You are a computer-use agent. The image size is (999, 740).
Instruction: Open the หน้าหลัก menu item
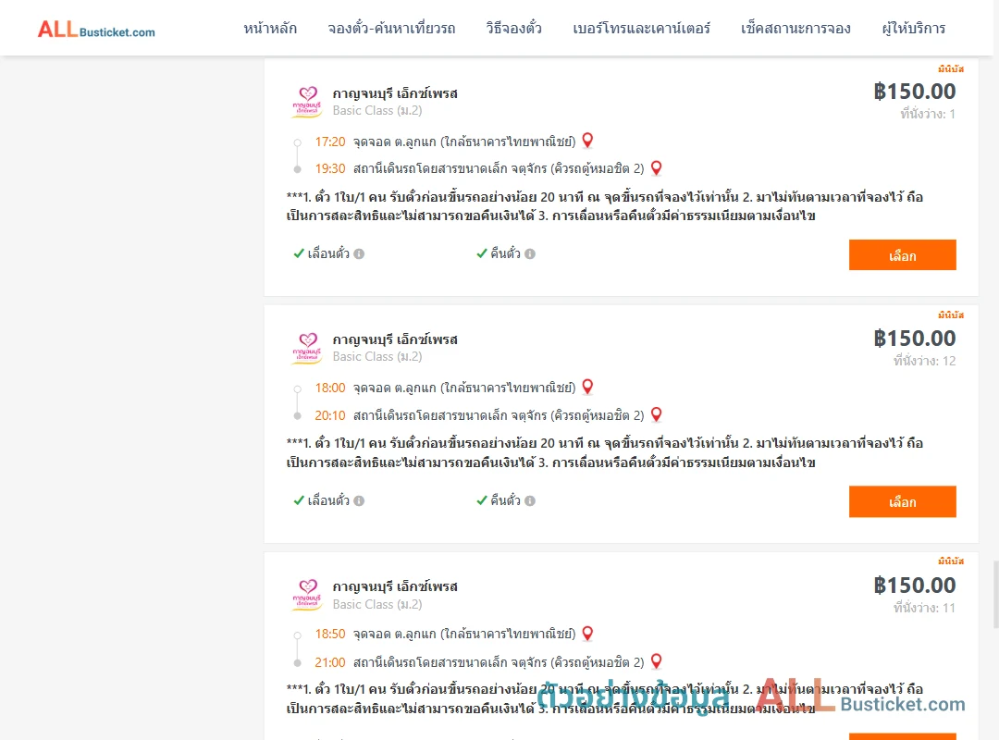click(x=270, y=29)
